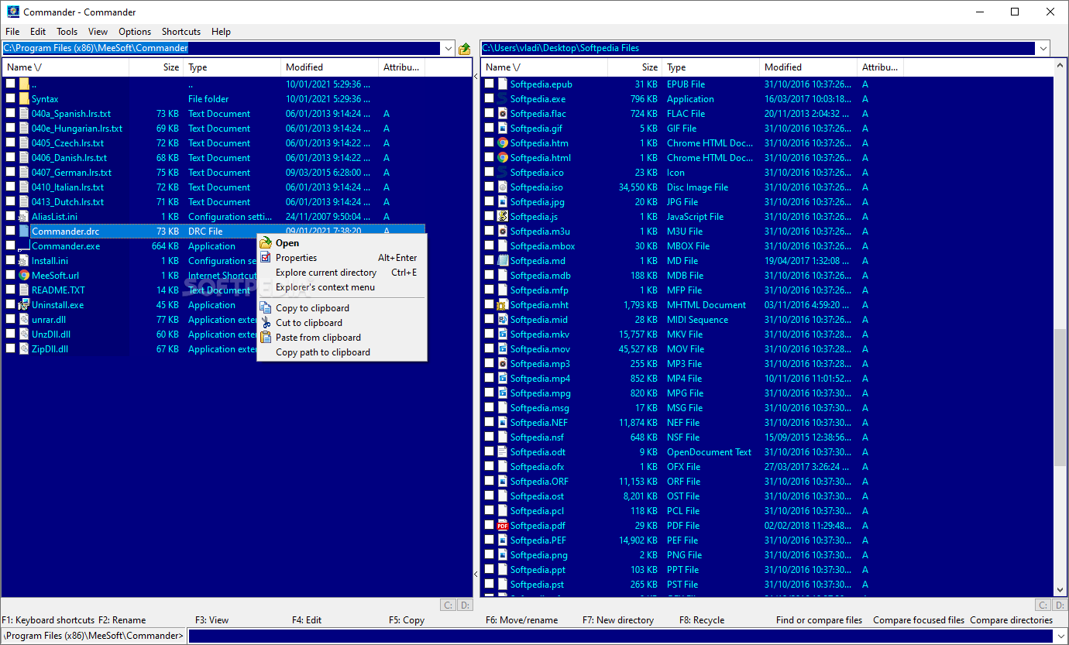Click the Cut to clipboard scissors icon
This screenshot has height=645, width=1069.
click(266, 322)
